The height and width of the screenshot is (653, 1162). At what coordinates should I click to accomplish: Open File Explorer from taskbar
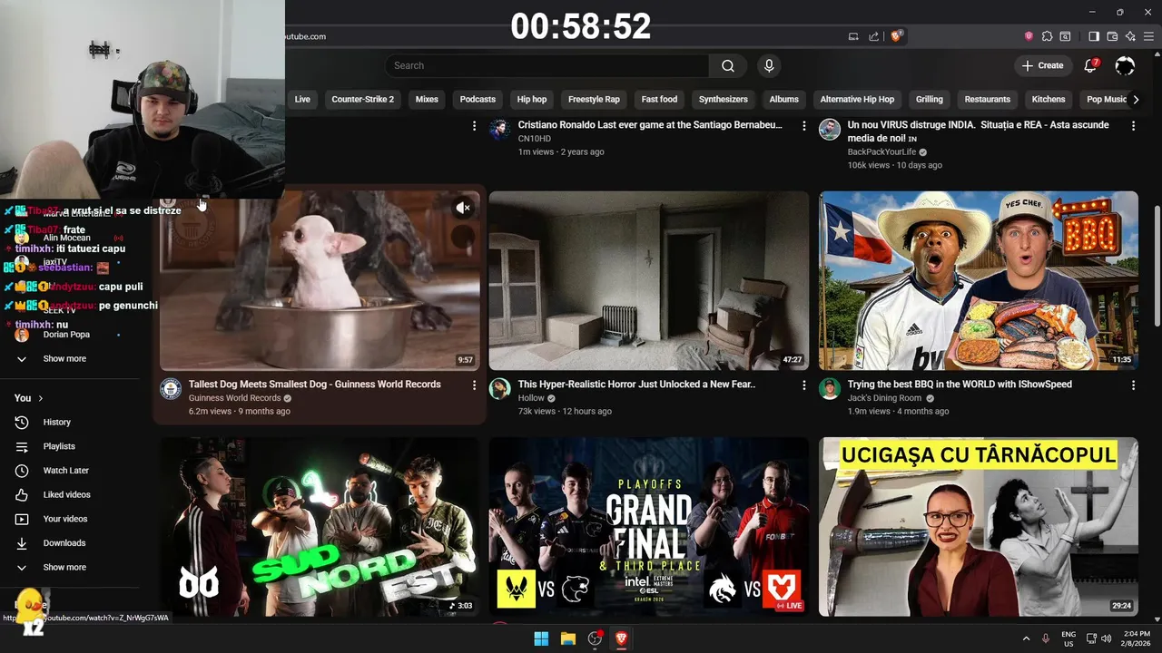click(568, 638)
